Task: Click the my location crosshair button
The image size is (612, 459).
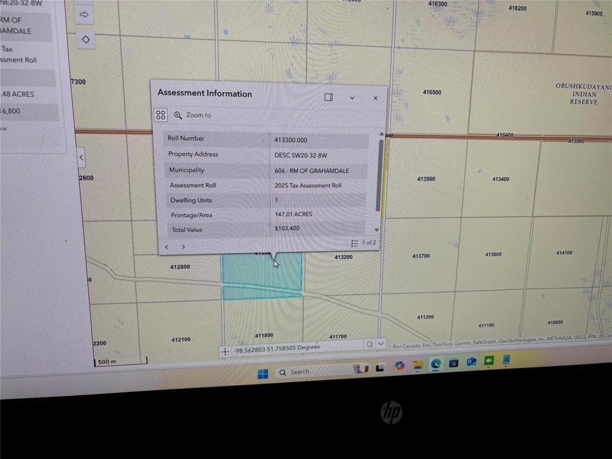Action: coord(85,39)
